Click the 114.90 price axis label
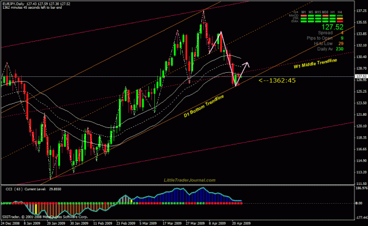 362,161
